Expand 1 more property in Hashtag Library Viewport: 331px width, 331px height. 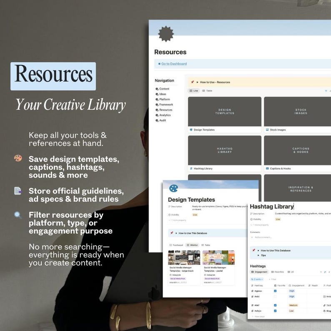click(259, 225)
